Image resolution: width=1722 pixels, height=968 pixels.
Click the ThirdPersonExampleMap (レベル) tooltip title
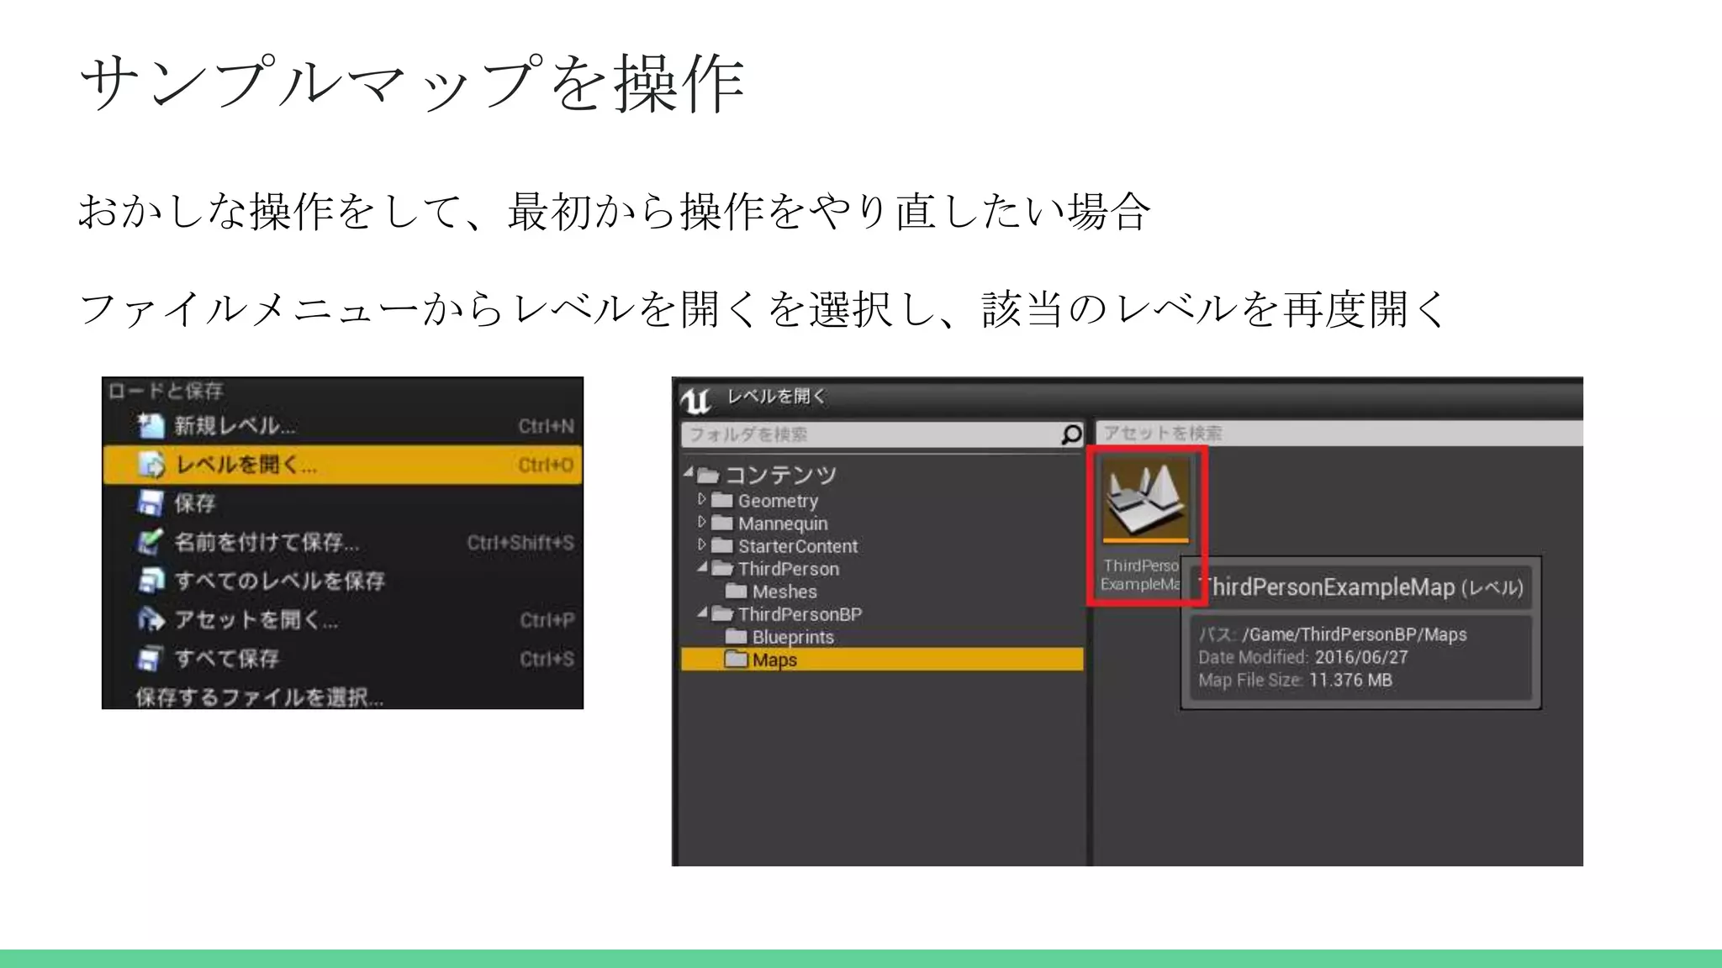click(x=1361, y=587)
